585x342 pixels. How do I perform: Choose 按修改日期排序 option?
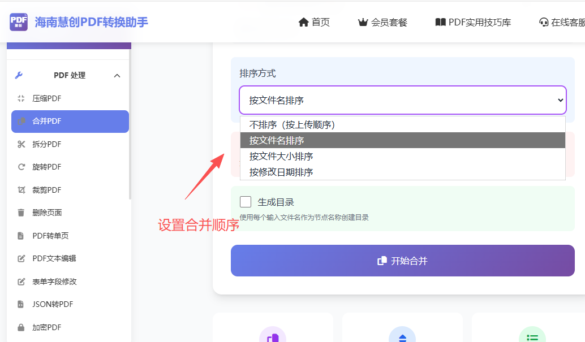pyautogui.click(x=403, y=172)
